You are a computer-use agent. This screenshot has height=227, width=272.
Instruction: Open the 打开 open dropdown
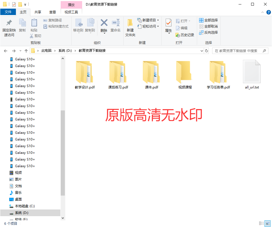point(189,21)
